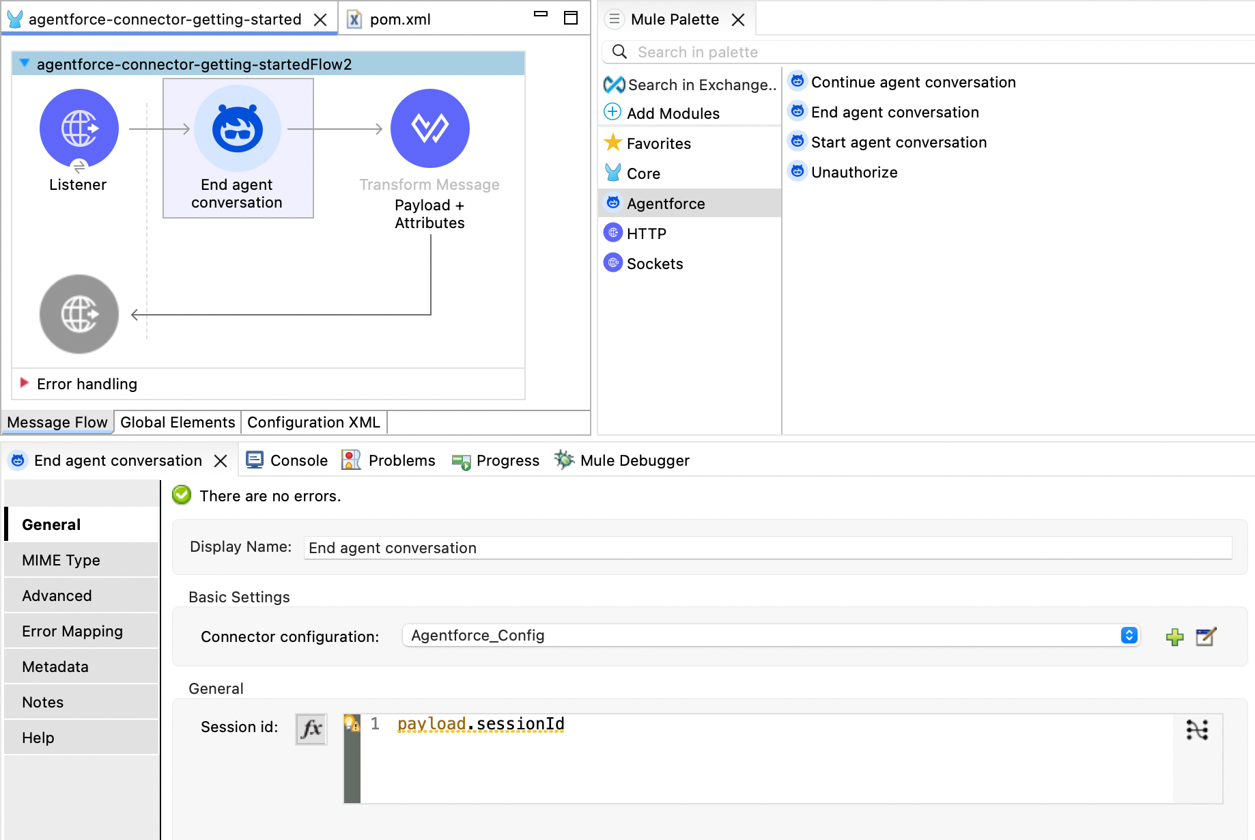Image resolution: width=1255 pixels, height=840 pixels.
Task: Select the End agent conversation properties tab
Action: coord(117,460)
